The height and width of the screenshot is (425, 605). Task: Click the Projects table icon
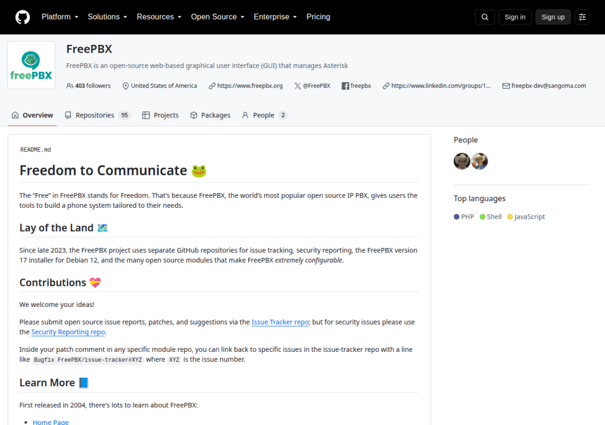146,115
